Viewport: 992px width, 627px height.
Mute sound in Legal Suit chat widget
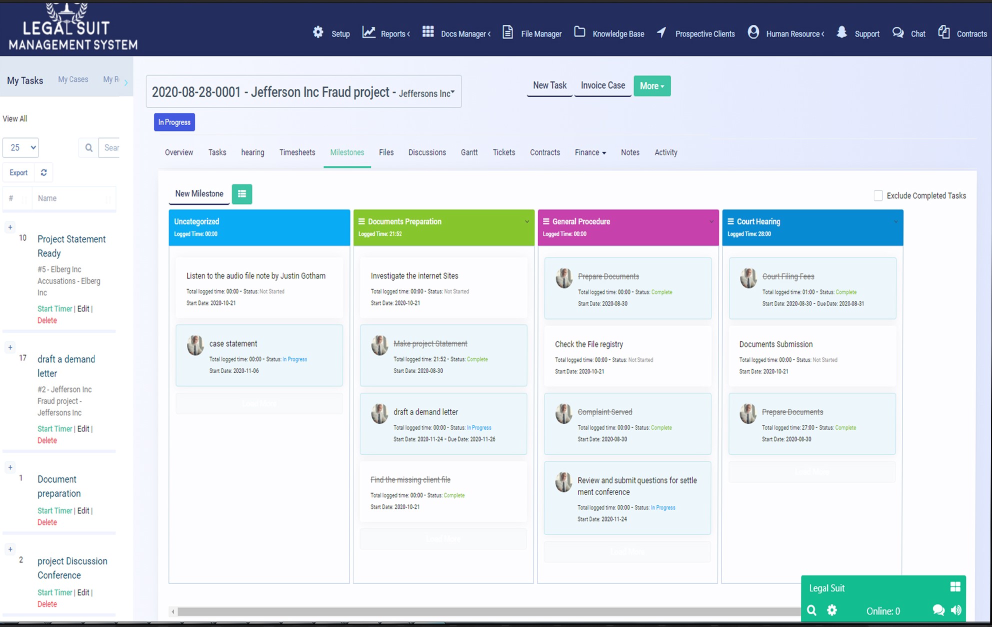[x=956, y=610]
